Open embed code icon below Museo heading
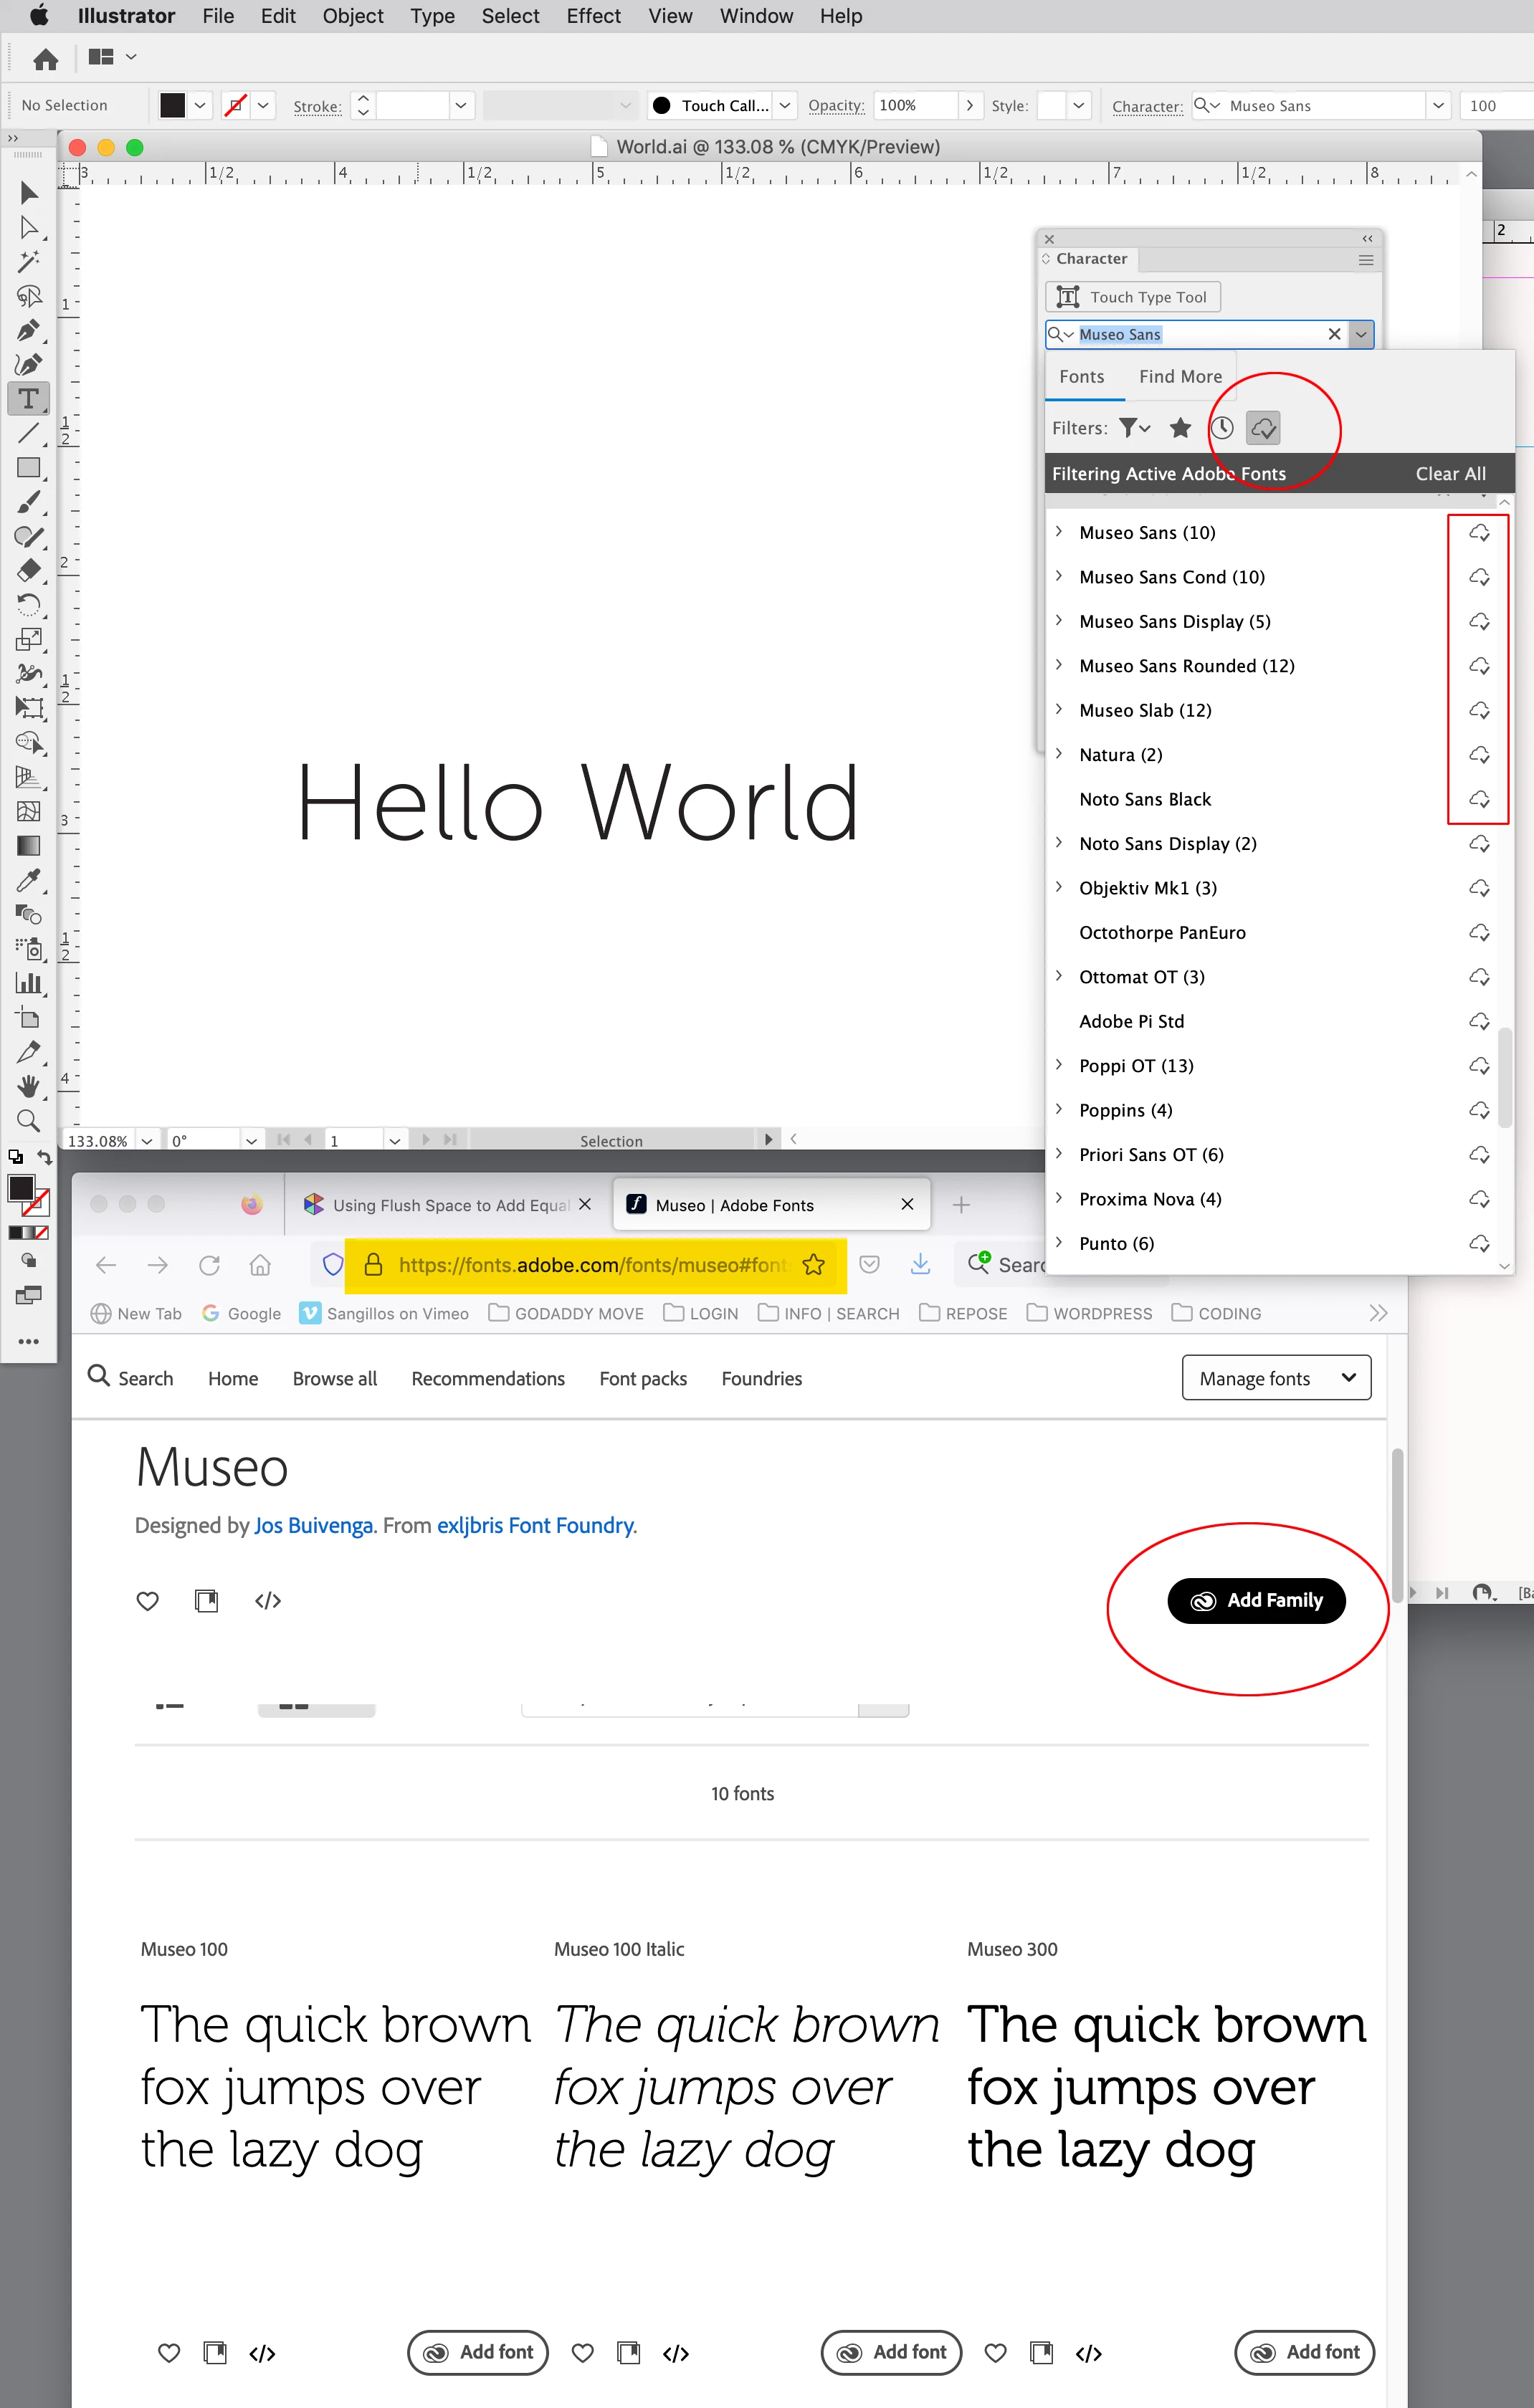Screen dimensions: 1534x2408 (268, 1600)
